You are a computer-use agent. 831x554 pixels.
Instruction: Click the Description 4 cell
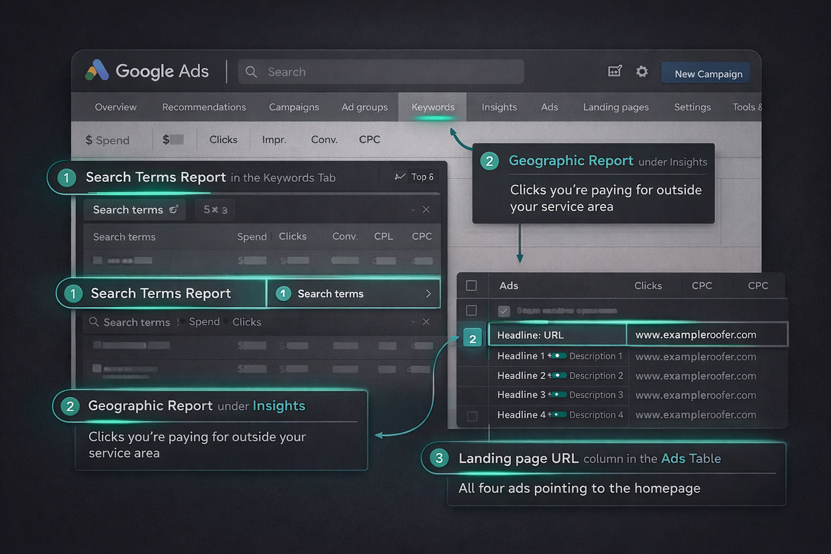(596, 415)
